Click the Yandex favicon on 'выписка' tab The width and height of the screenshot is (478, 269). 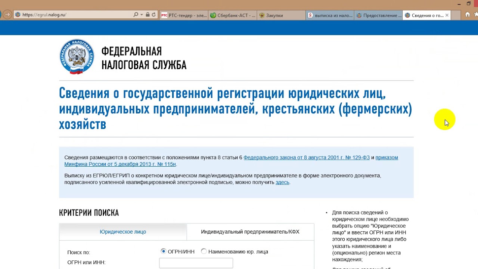tap(310, 15)
